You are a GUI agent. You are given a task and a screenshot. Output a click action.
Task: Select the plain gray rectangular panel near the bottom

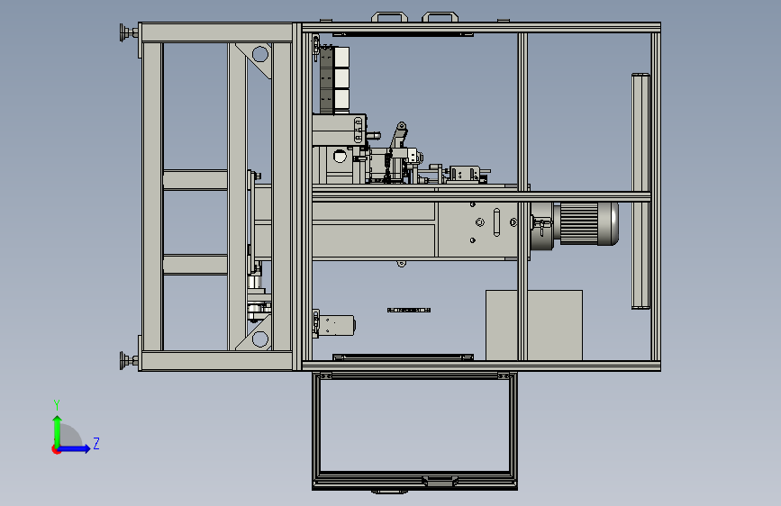coord(534,325)
